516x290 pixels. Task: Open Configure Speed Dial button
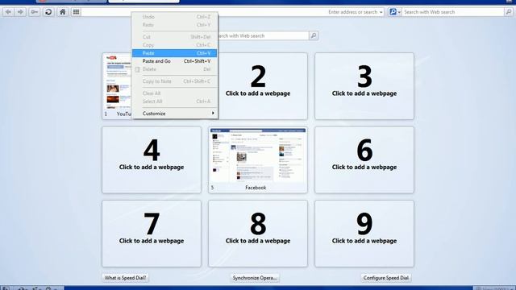pyautogui.click(x=386, y=278)
